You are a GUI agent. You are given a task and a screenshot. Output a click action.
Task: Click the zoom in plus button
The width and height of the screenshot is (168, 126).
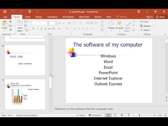(155, 115)
